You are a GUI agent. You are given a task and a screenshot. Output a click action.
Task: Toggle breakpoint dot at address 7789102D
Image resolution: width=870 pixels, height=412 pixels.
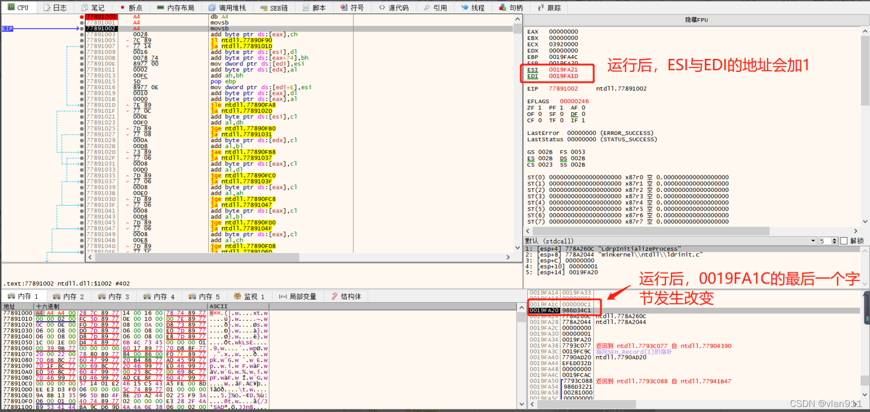82,152
